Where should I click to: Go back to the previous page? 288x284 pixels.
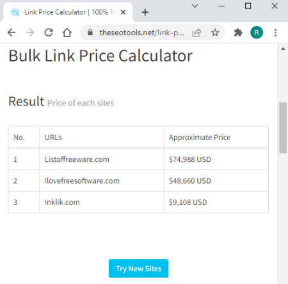pos(12,33)
